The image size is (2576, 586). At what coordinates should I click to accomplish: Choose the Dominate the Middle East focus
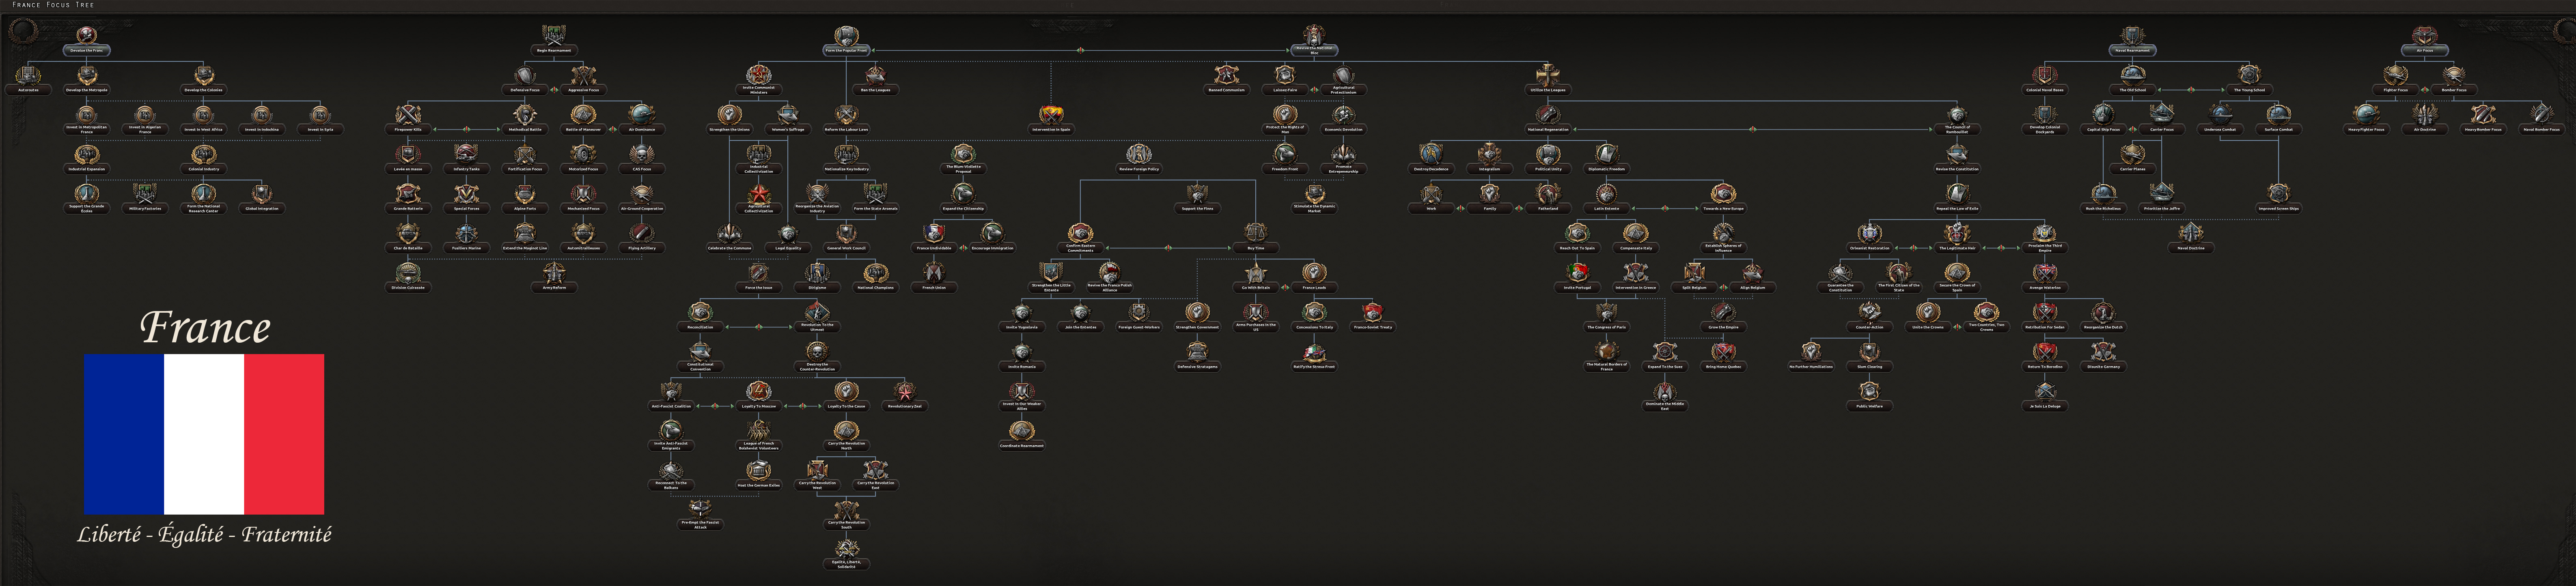pyautogui.click(x=1665, y=396)
